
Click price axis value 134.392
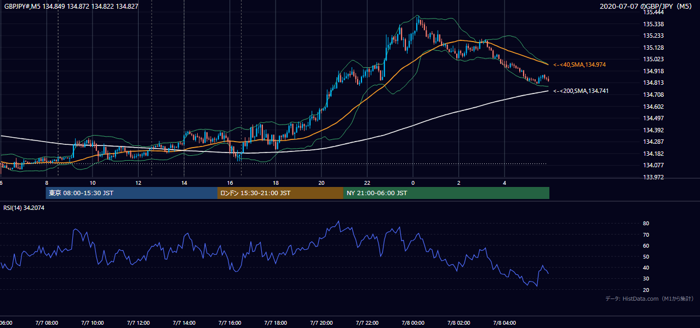pos(653,130)
